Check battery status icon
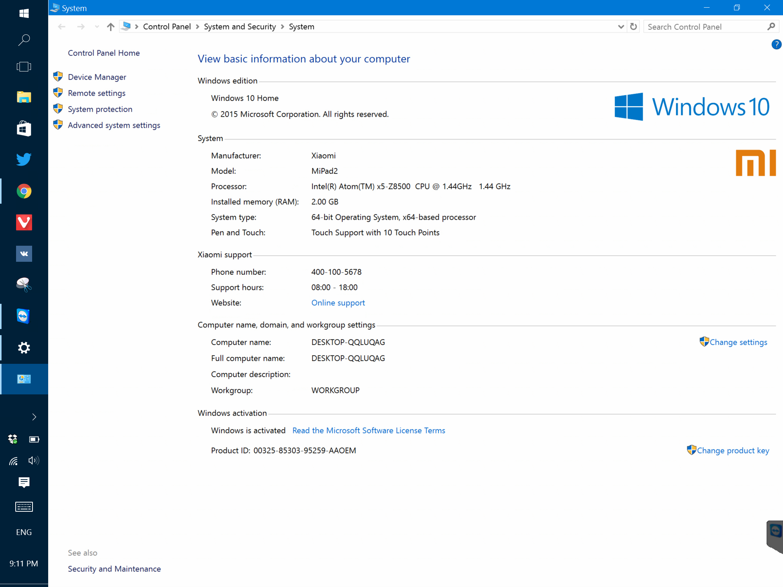Image resolution: width=783 pixels, height=587 pixels. [x=34, y=439]
